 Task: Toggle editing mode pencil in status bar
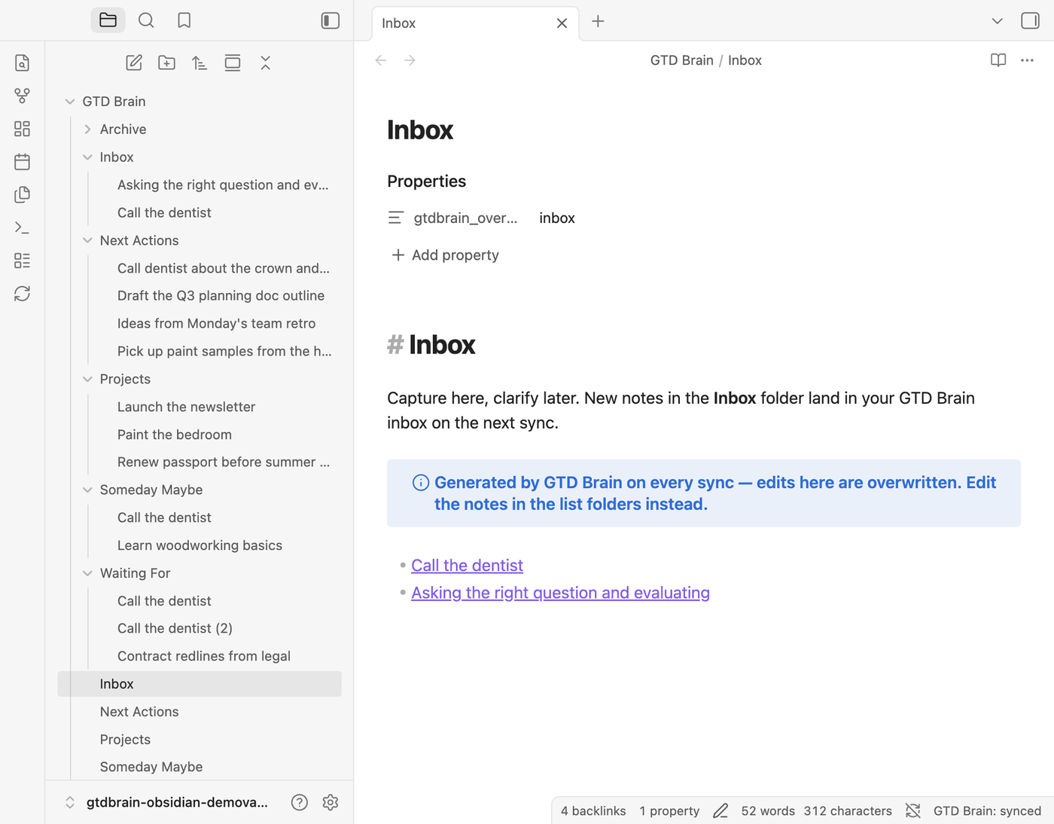pos(720,810)
